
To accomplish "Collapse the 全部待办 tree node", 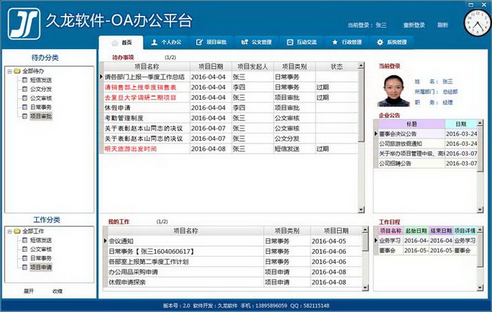I will 10,71.
